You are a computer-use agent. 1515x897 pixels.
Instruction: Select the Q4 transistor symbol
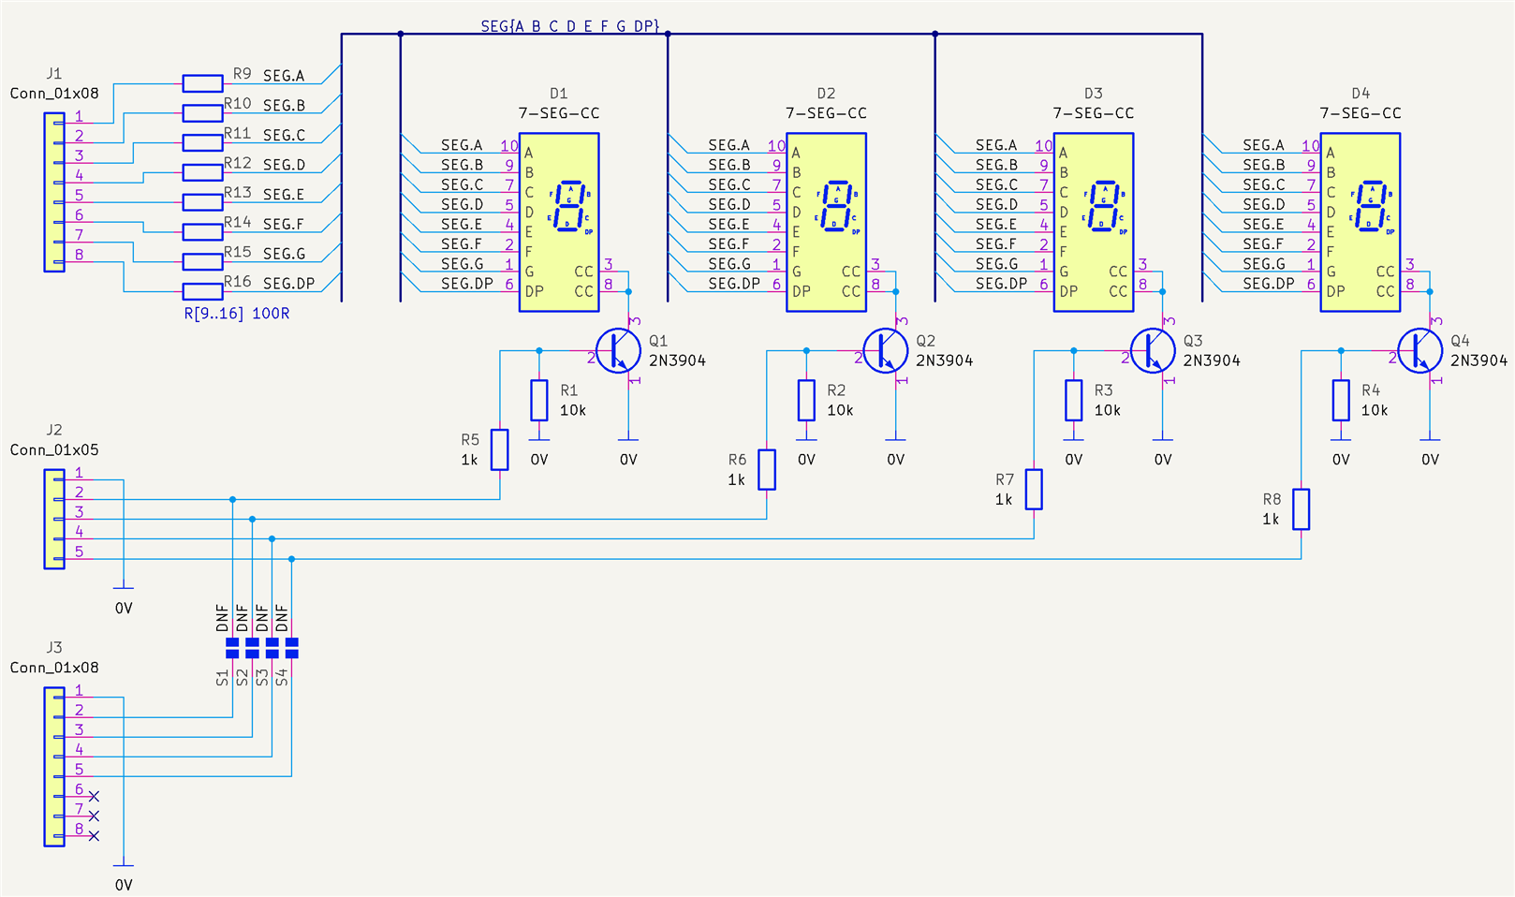coord(1419,351)
